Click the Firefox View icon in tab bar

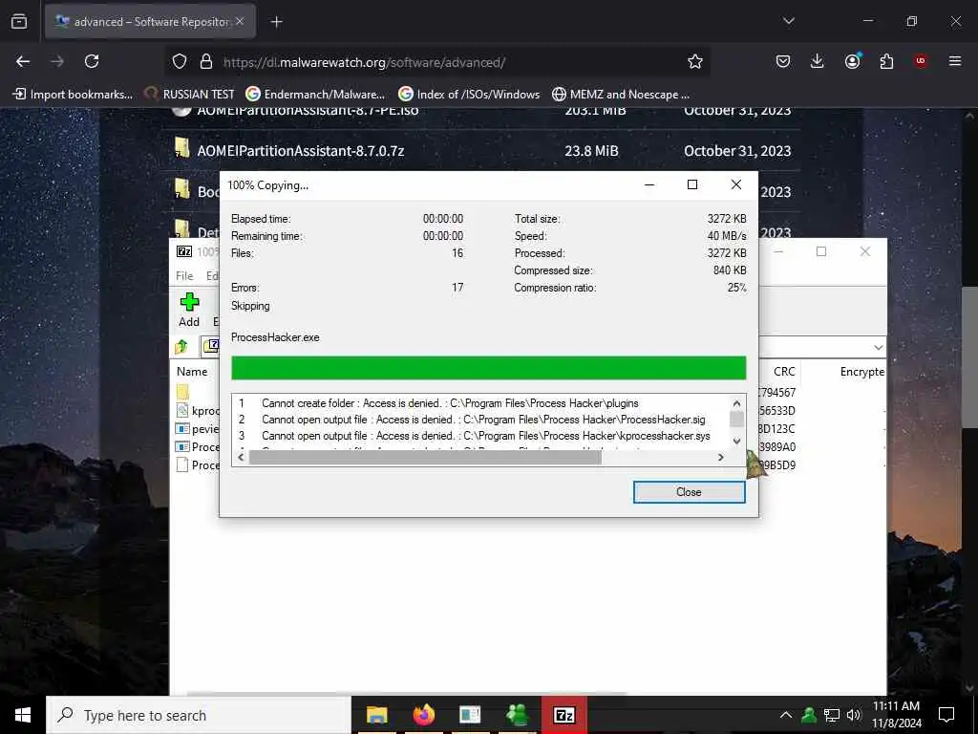[19, 21]
